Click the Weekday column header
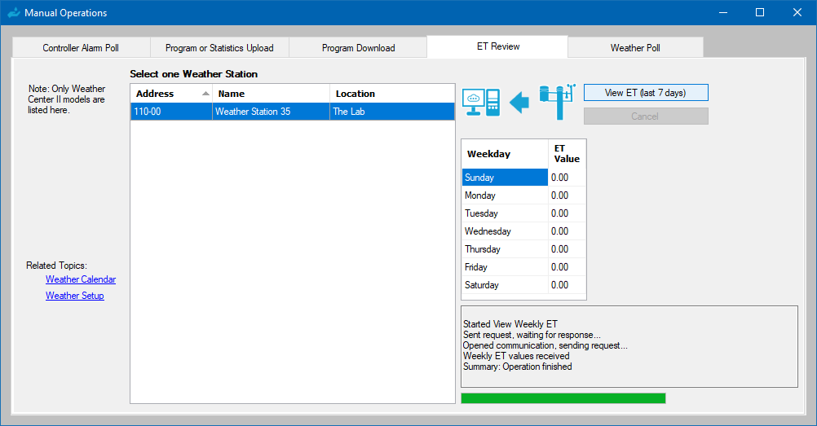This screenshot has width=817, height=426. tap(505, 154)
